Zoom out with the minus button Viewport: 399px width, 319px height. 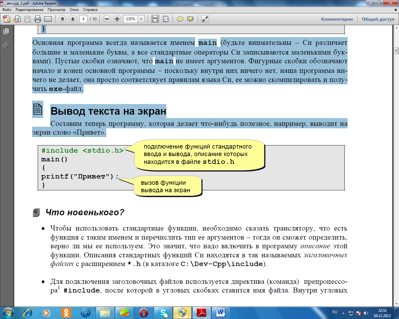coord(107,19)
